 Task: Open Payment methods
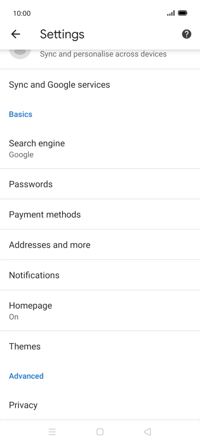100,215
